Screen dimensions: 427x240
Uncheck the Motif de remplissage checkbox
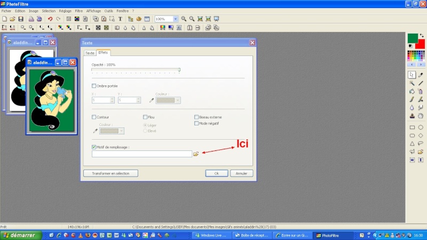coord(94,147)
